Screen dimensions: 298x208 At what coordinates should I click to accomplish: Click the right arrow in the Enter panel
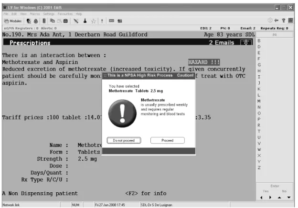tap(270, 198)
